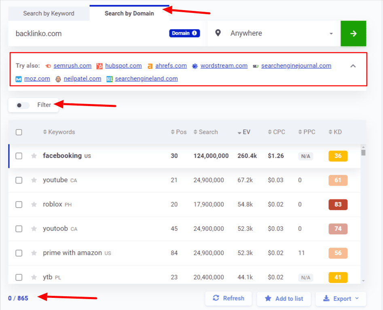The height and width of the screenshot is (310, 383).
Task: Star the facebooking keyword
Action: point(34,156)
